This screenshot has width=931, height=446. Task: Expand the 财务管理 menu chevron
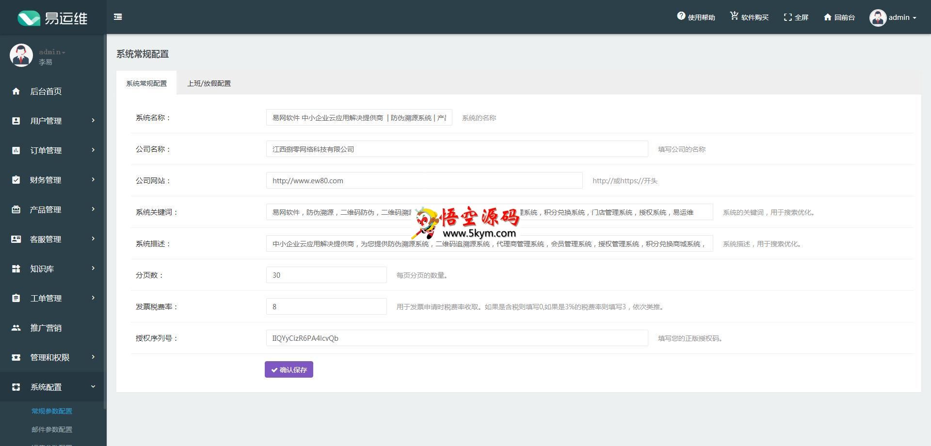click(x=93, y=179)
